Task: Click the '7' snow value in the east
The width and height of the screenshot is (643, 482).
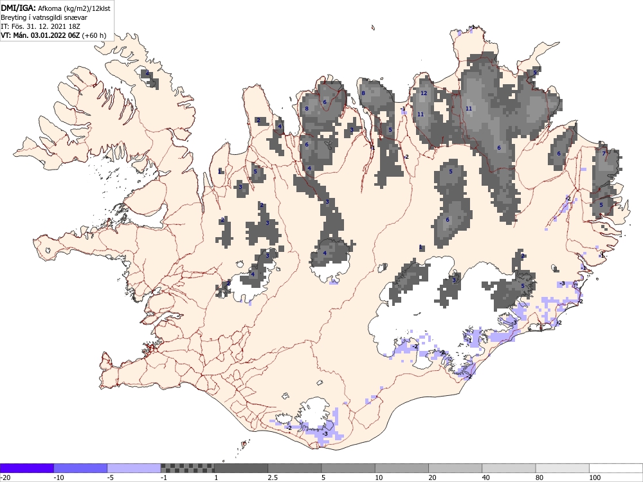Action: [x=604, y=154]
